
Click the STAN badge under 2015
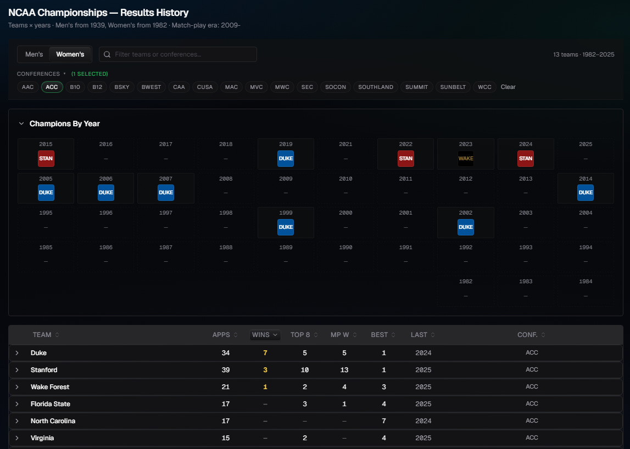(x=46, y=158)
